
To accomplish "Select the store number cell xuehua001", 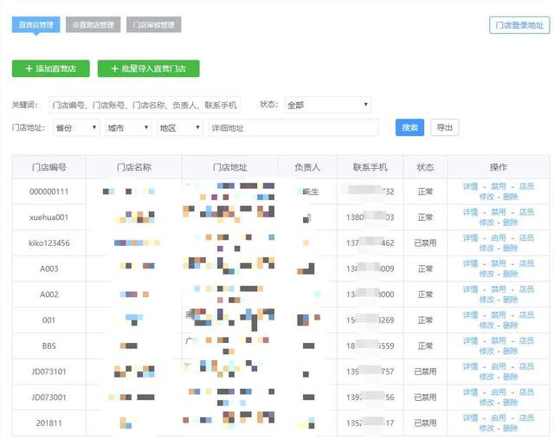I will pos(49,217).
